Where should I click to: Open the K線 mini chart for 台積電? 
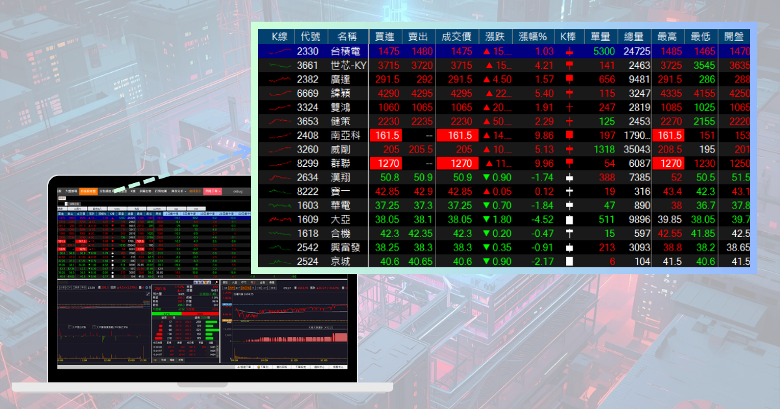[x=276, y=51]
